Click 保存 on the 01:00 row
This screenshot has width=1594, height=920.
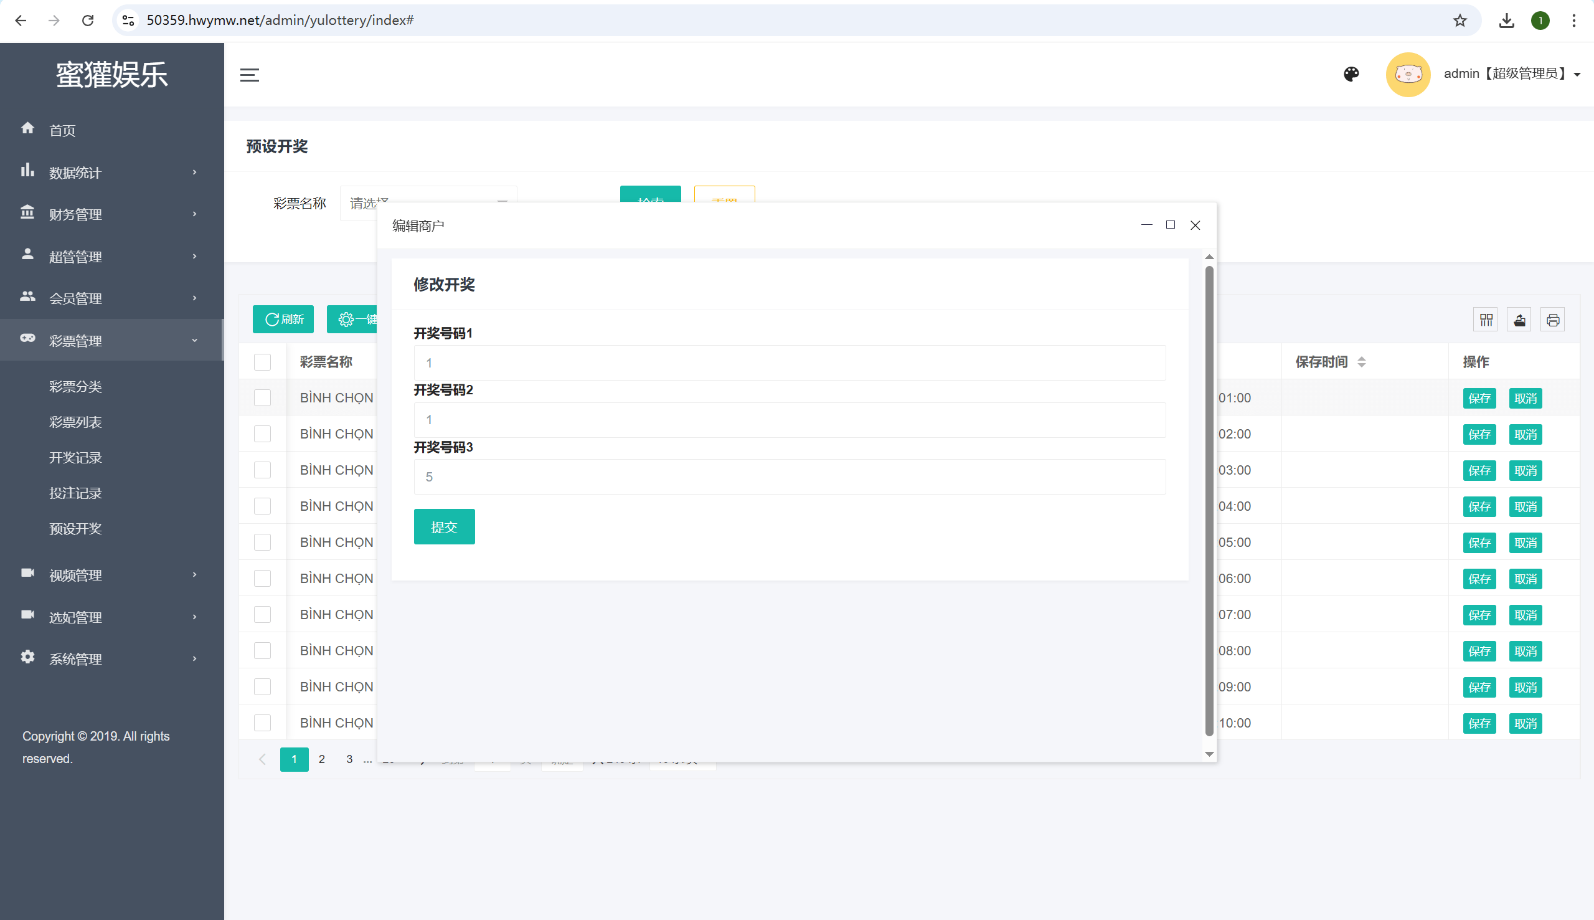point(1479,399)
